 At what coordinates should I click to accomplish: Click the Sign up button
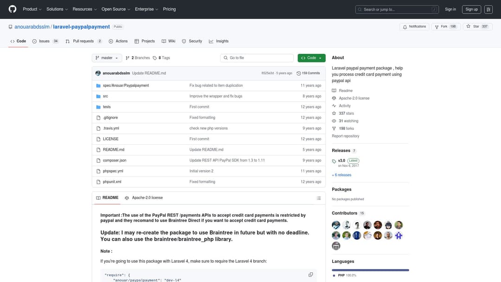471,9
